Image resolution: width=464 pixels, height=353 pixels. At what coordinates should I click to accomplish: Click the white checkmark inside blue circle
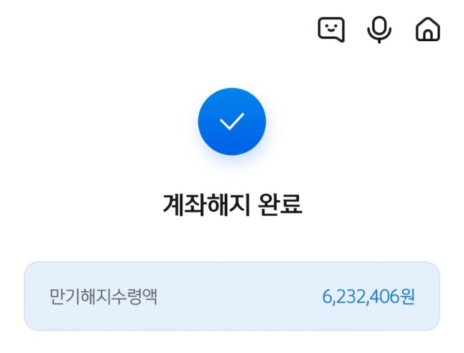click(232, 122)
